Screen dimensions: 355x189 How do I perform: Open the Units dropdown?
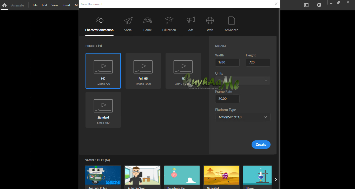(242, 81)
